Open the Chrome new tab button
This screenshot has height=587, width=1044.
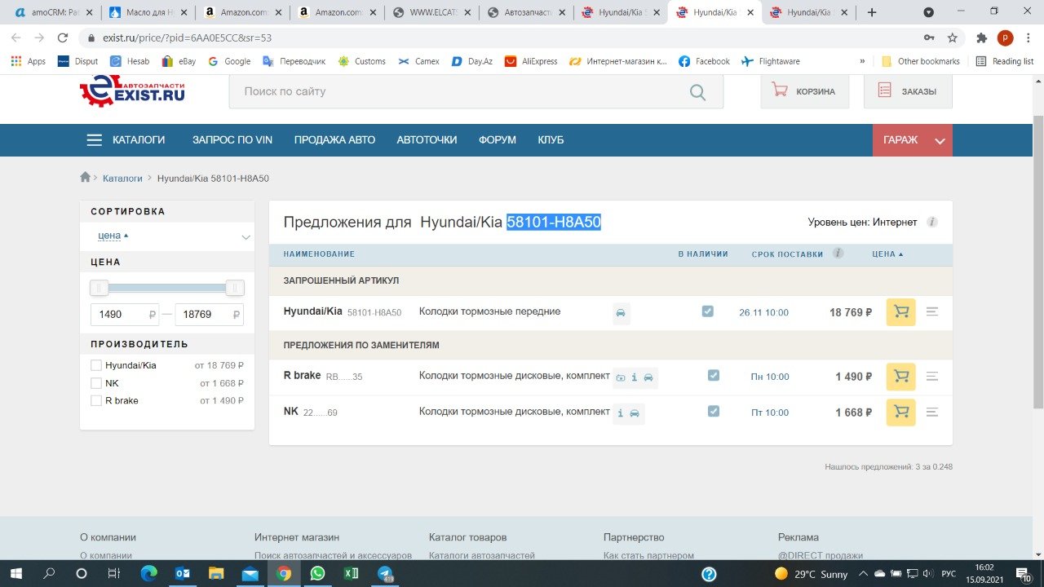(x=872, y=12)
